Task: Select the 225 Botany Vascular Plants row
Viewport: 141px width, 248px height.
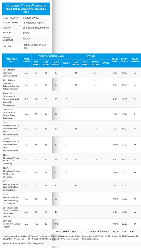Action: coord(71,129)
